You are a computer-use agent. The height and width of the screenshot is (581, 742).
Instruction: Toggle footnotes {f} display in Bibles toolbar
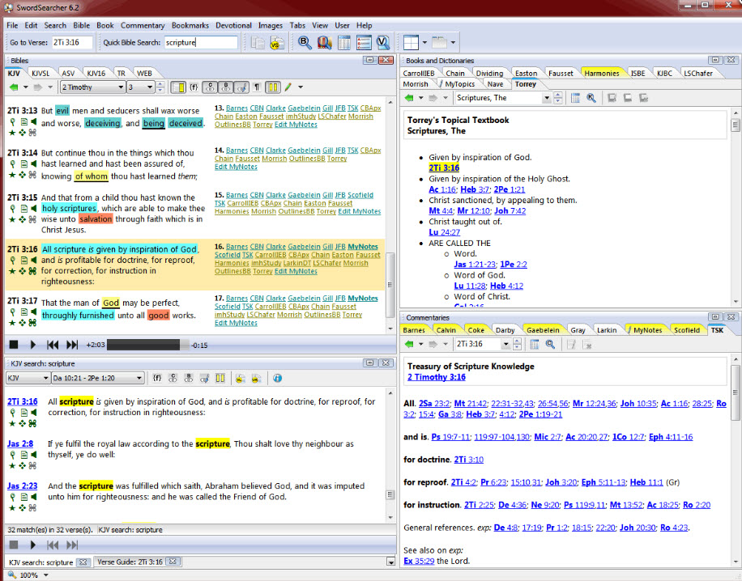(194, 87)
